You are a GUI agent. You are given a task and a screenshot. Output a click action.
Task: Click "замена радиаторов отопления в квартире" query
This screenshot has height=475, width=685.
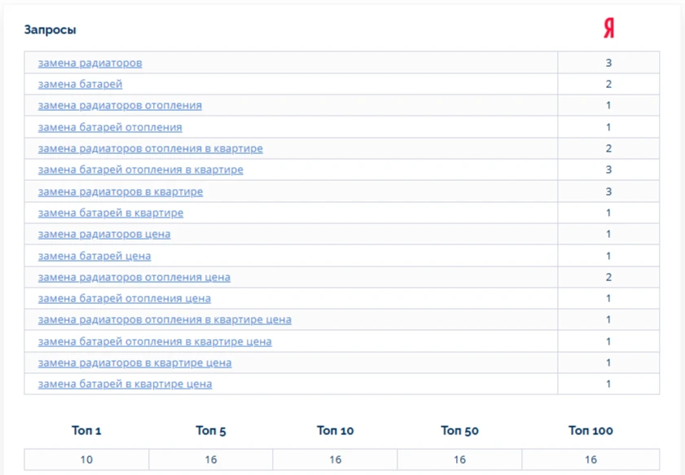(151, 148)
